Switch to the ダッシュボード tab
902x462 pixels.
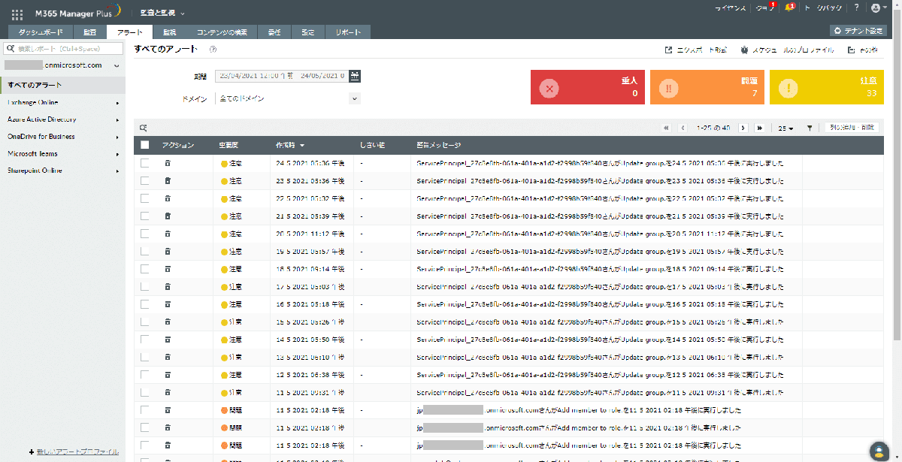coord(41,32)
